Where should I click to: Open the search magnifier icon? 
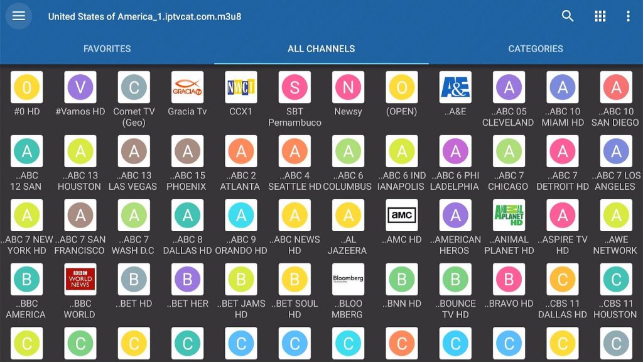coord(568,16)
